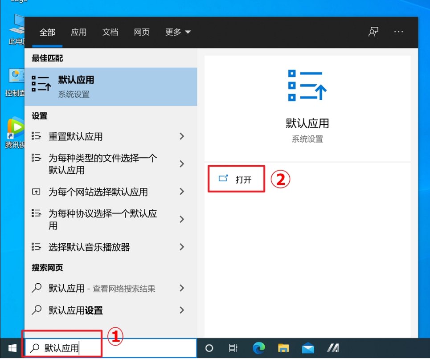Expand arrow for 为每种协议选择一个默认应用
The width and height of the screenshot is (430, 359).
click(181, 219)
